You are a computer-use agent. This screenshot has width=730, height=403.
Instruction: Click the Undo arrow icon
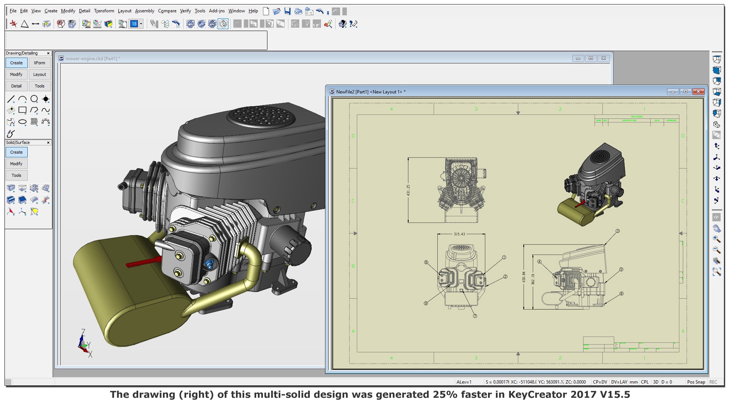(319, 11)
